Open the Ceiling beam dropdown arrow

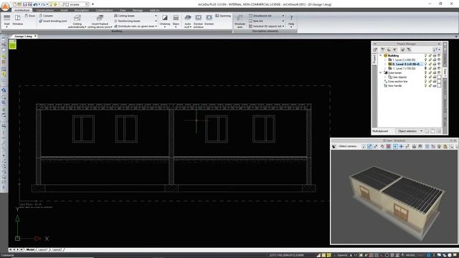156,16
